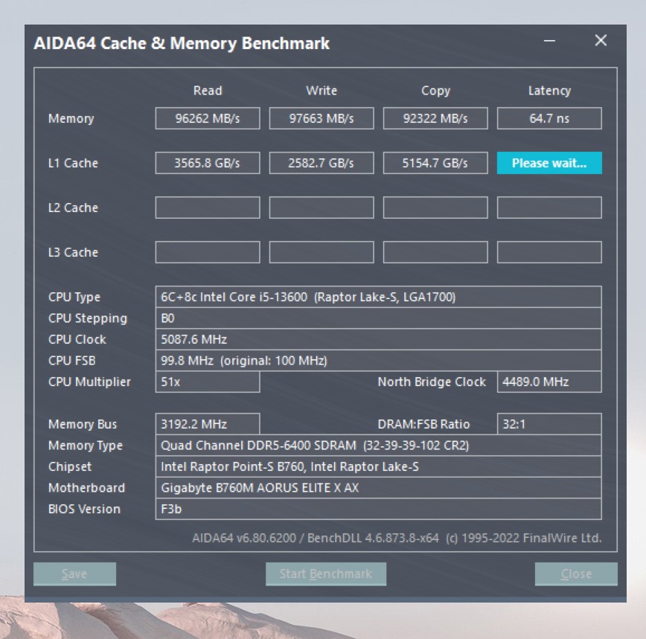Click the L2 Cache row label

[73, 208]
